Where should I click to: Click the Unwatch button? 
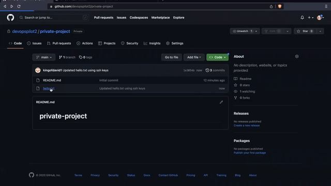click(x=242, y=31)
